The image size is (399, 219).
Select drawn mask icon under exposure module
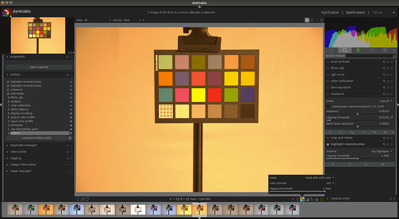click(x=352, y=132)
